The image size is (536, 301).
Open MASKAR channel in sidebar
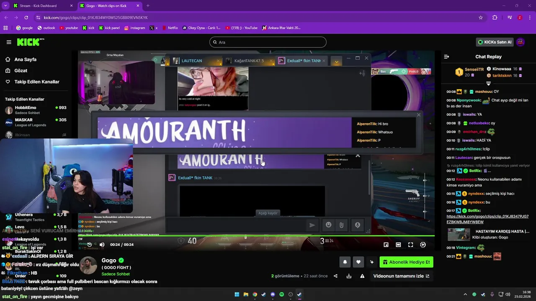(36, 122)
